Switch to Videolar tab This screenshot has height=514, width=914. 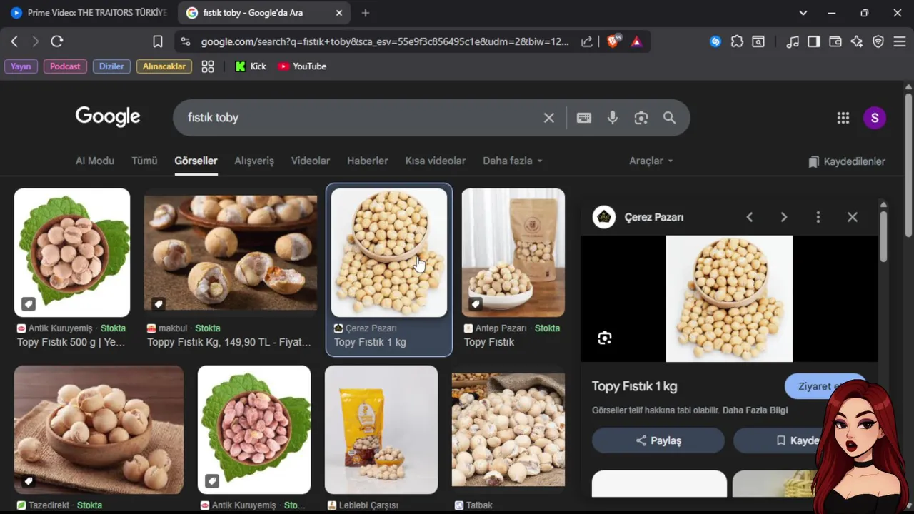pos(311,161)
